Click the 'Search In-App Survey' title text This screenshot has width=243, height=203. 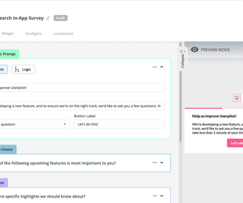point(22,18)
